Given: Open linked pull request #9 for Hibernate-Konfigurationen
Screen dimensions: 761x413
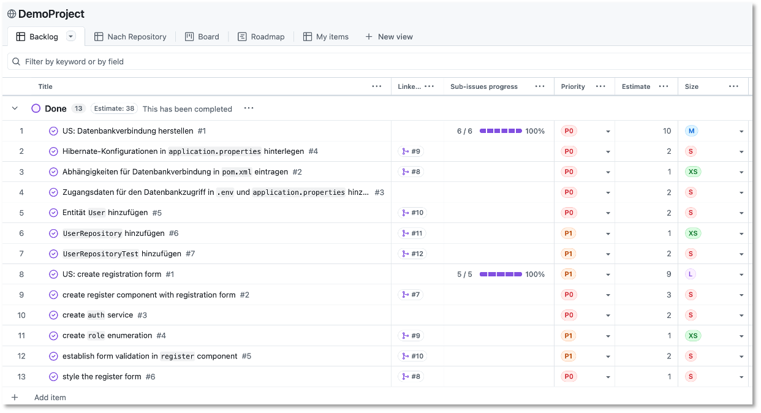Looking at the screenshot, I should pos(411,151).
